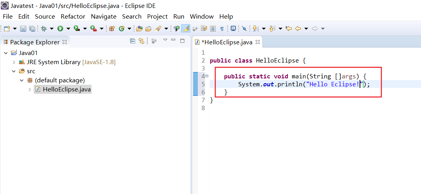The height and width of the screenshot is (194, 421).
Task: Click the grayed-out icon right of the highlighter
Action: click(x=195, y=29)
